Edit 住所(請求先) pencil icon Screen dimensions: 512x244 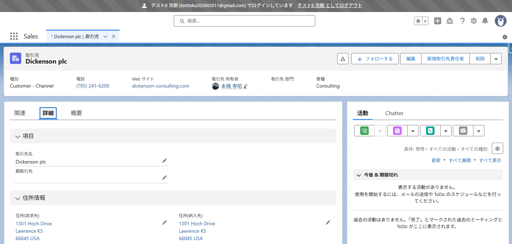tap(165, 222)
